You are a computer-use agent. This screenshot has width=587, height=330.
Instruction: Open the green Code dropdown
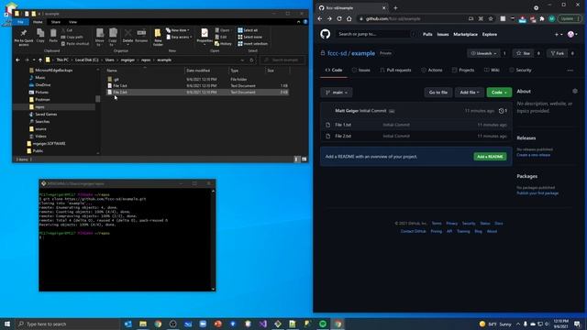point(499,93)
